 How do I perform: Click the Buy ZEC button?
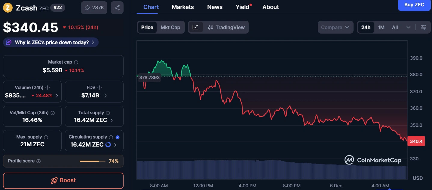[414, 5]
